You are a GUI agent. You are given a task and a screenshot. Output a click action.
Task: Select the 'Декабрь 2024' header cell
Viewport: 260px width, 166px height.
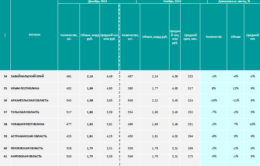click(x=97, y=1)
